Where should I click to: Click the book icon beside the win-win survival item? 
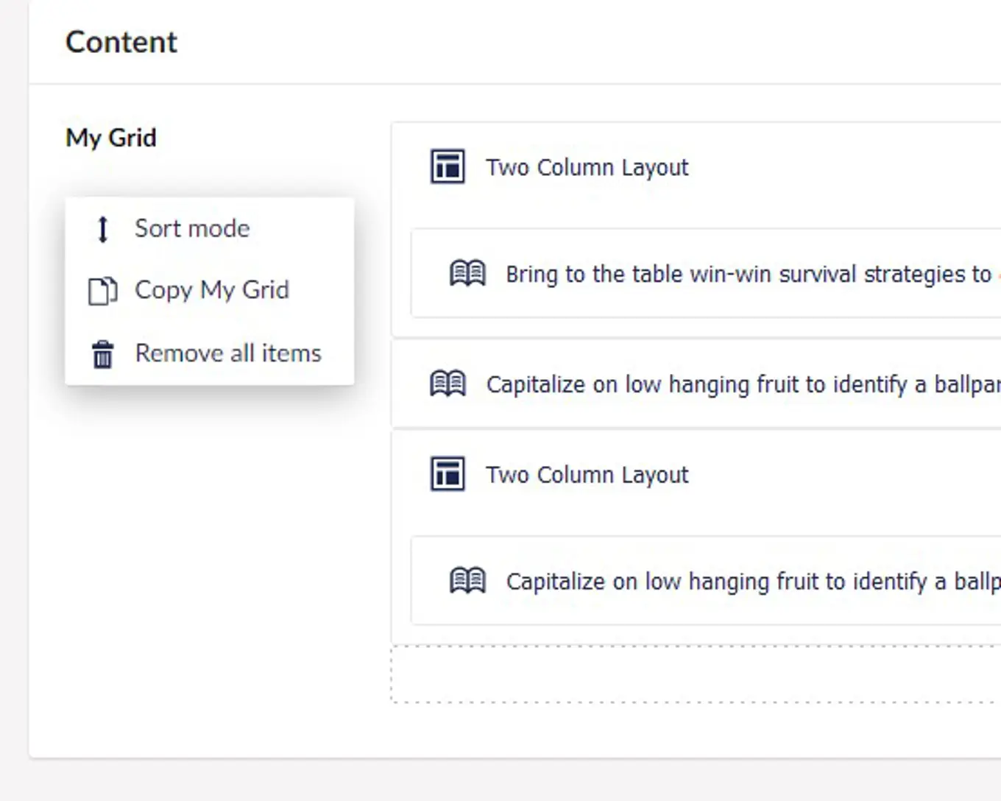click(467, 272)
